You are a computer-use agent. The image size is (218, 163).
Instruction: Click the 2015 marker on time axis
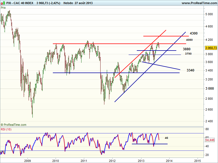[x=198, y=160]
